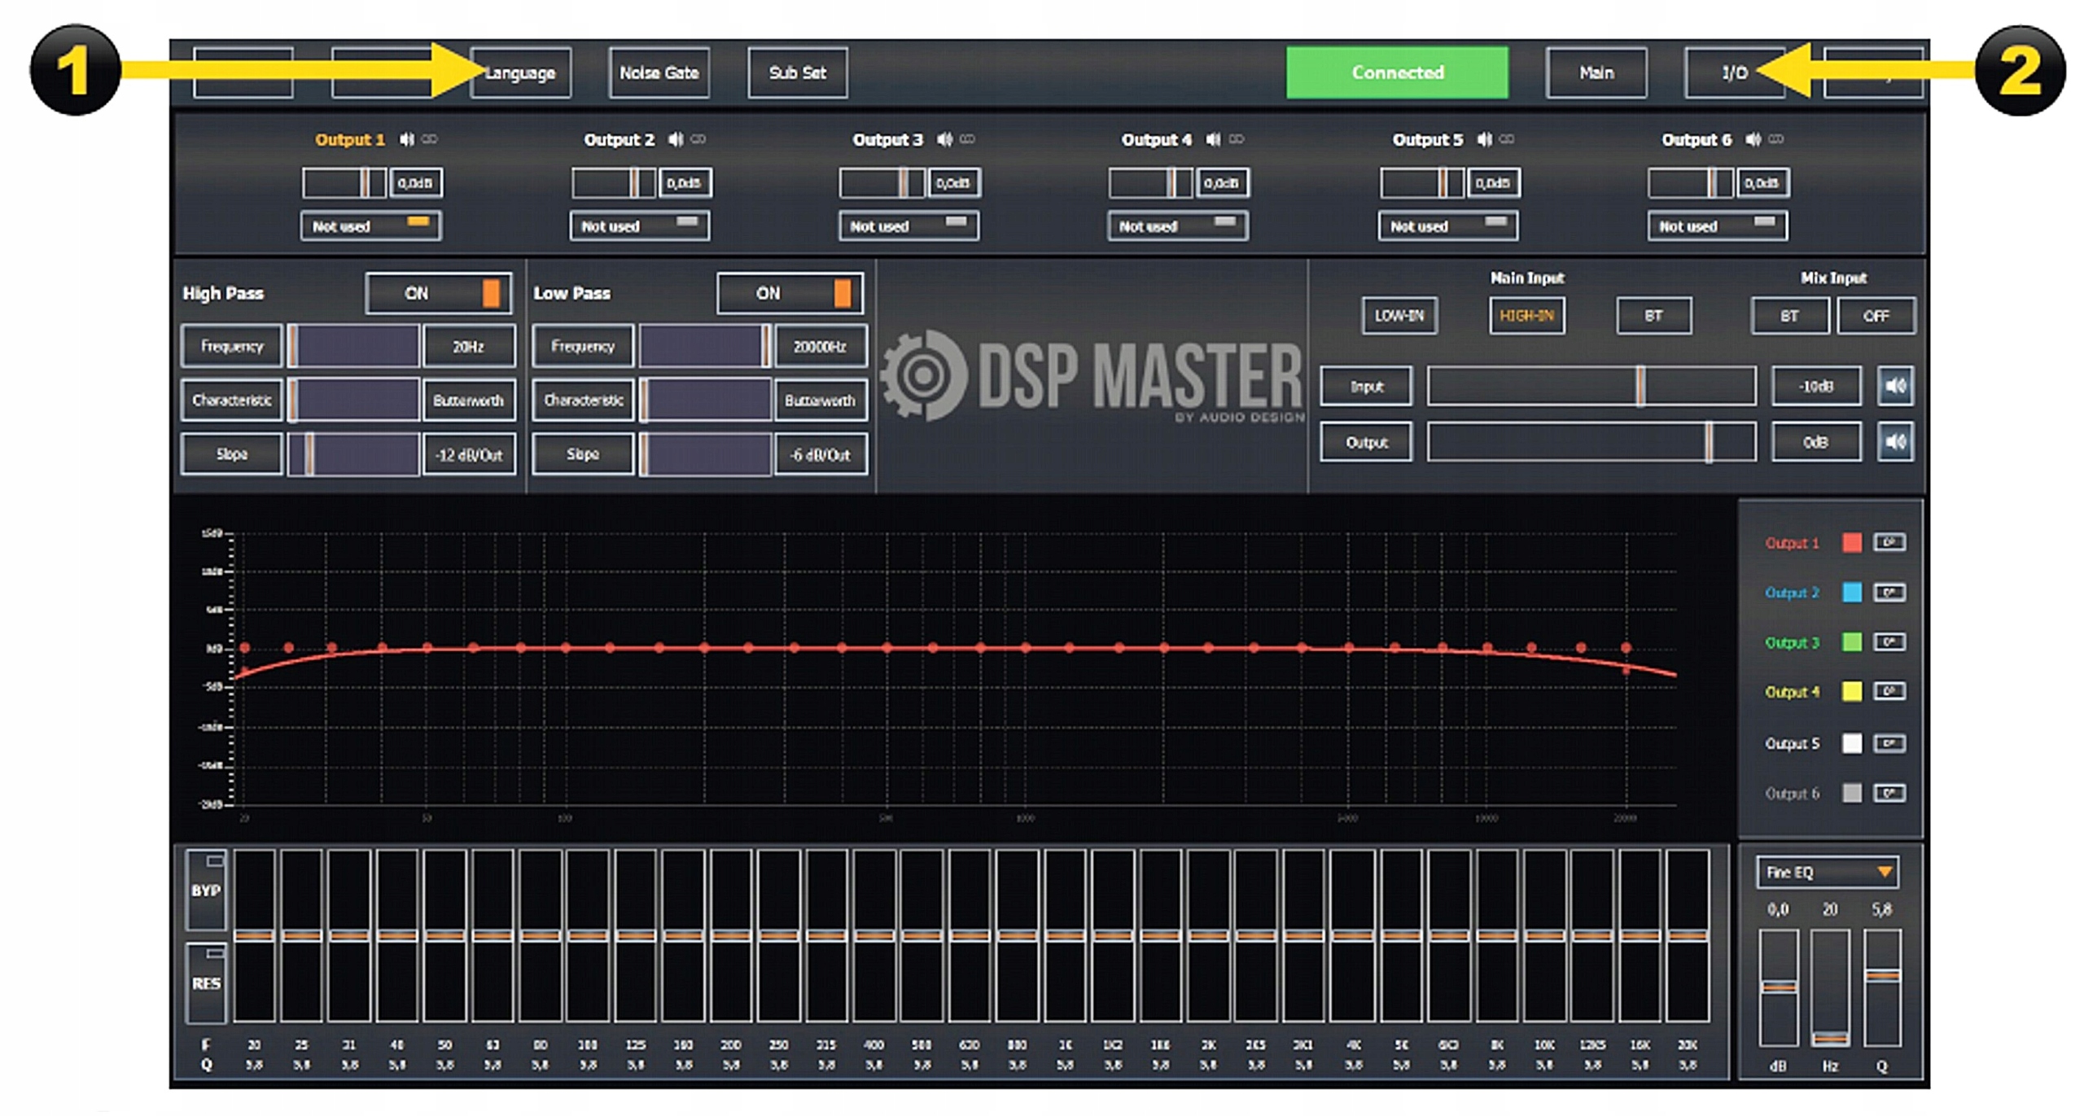Screen dimensions: 2084x1116
Task: Enable the BYP bypass toggle for EQ
Action: pos(206,890)
